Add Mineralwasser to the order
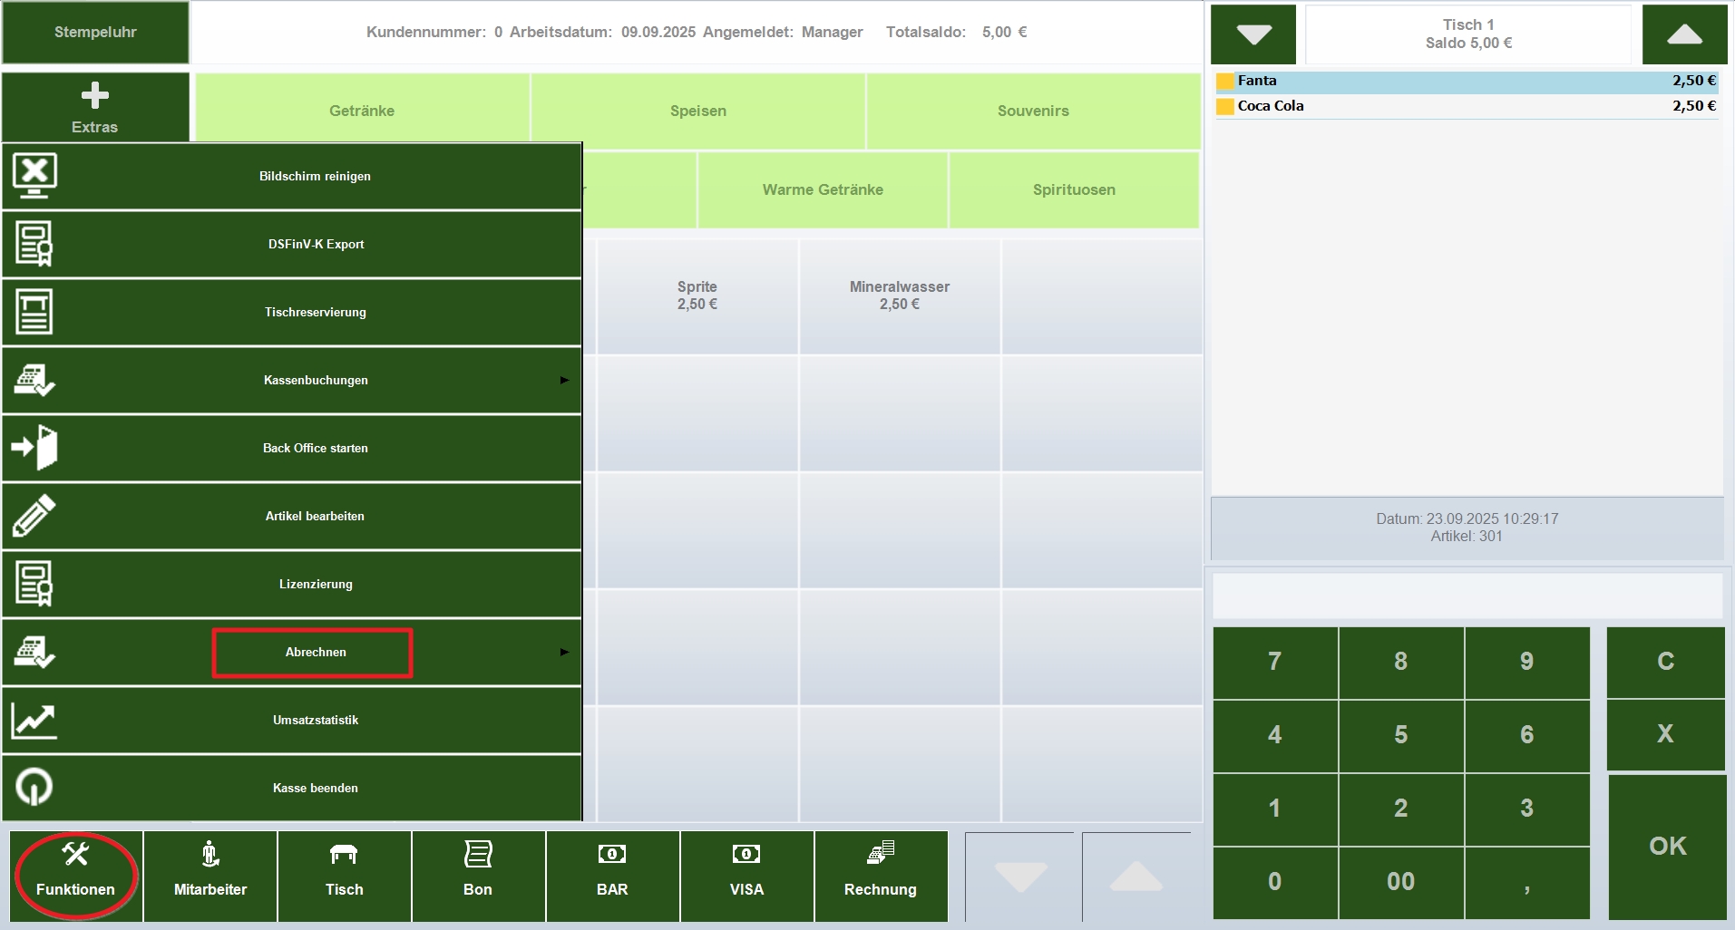Viewport: 1735px width, 930px height. (899, 295)
